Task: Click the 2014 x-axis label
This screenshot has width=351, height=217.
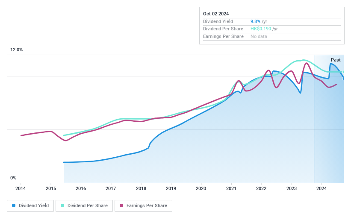Action: 21,188
